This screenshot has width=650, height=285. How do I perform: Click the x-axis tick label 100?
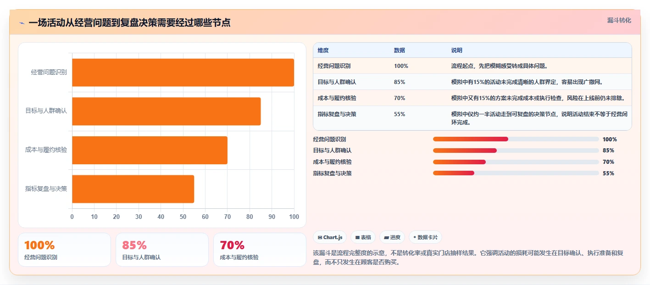(294, 217)
